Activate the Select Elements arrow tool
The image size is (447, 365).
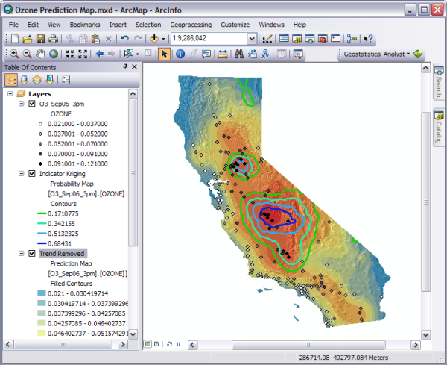[165, 54]
